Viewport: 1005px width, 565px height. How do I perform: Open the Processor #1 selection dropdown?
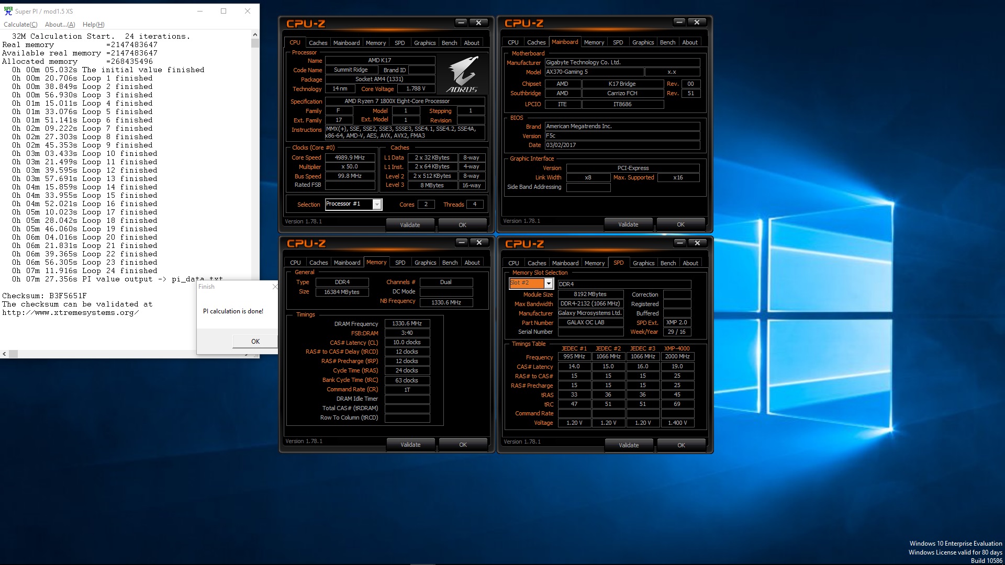click(x=377, y=205)
